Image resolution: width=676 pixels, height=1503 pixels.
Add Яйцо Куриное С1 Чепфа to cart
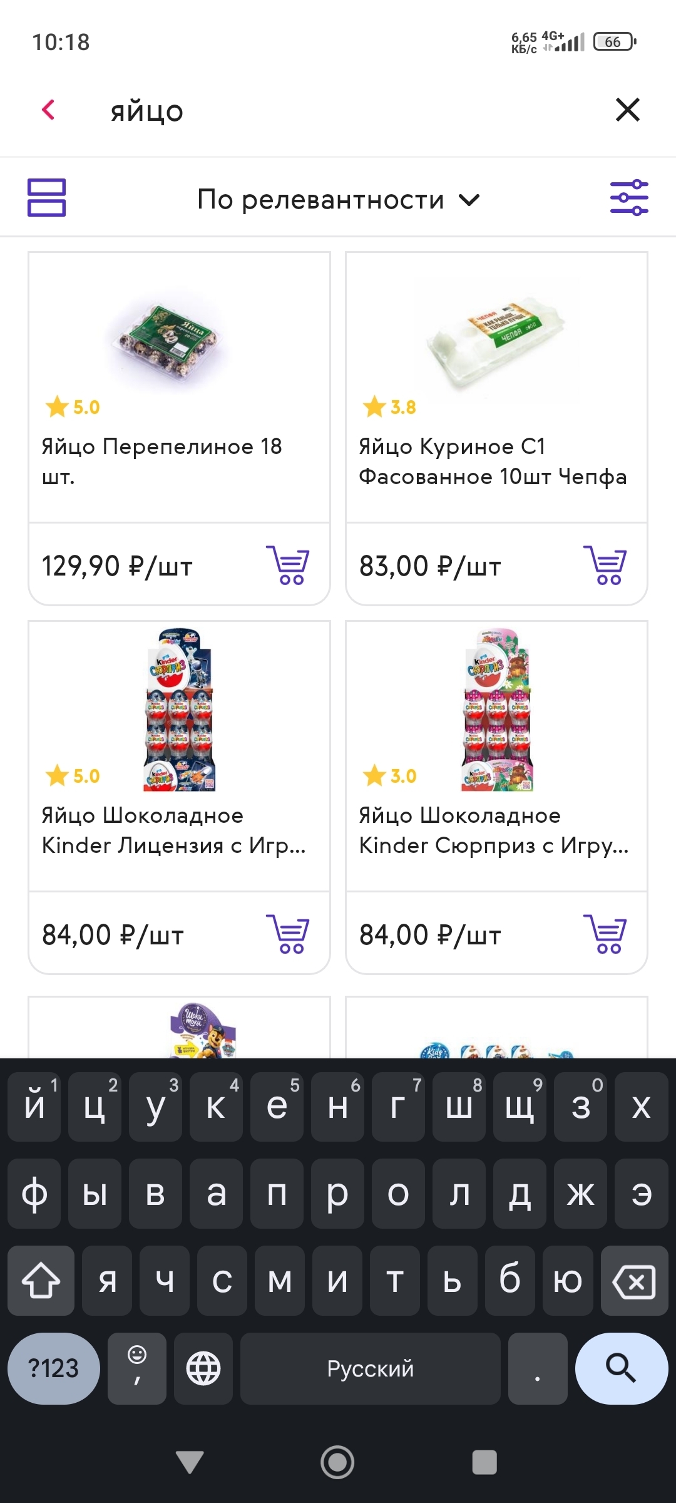pos(605,565)
